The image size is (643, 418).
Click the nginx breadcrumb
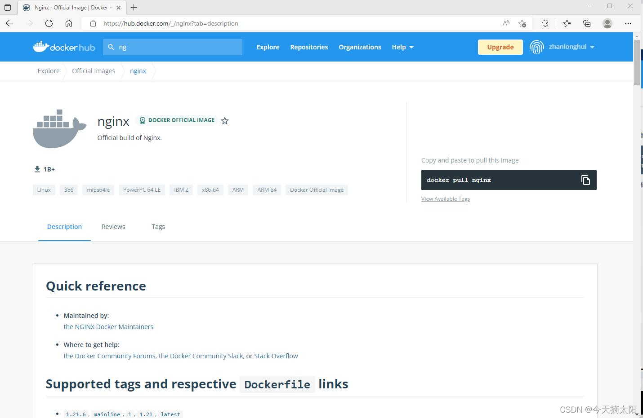138,71
